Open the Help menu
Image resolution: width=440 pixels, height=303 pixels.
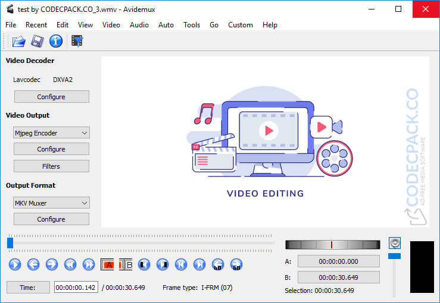point(270,25)
